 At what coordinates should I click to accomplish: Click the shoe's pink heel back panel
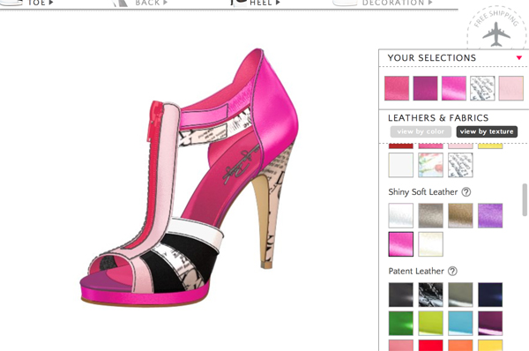click(279, 108)
